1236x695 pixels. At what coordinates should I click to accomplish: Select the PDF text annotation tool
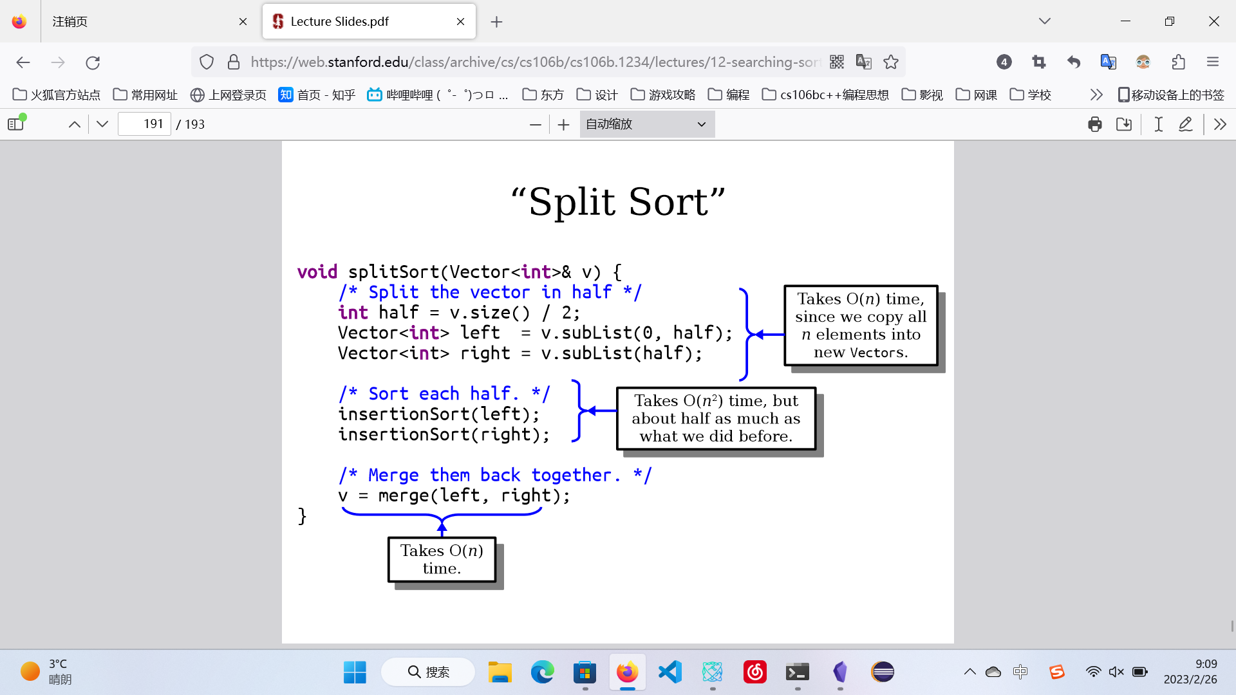coord(1159,124)
